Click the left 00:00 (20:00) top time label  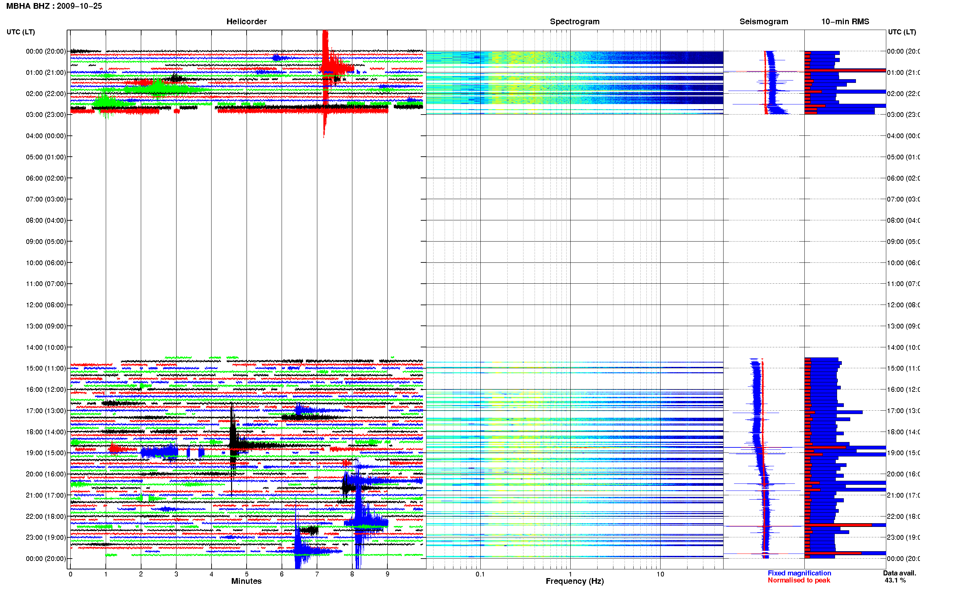coord(46,51)
